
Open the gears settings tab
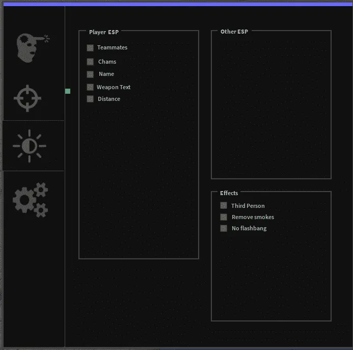[x=31, y=200]
